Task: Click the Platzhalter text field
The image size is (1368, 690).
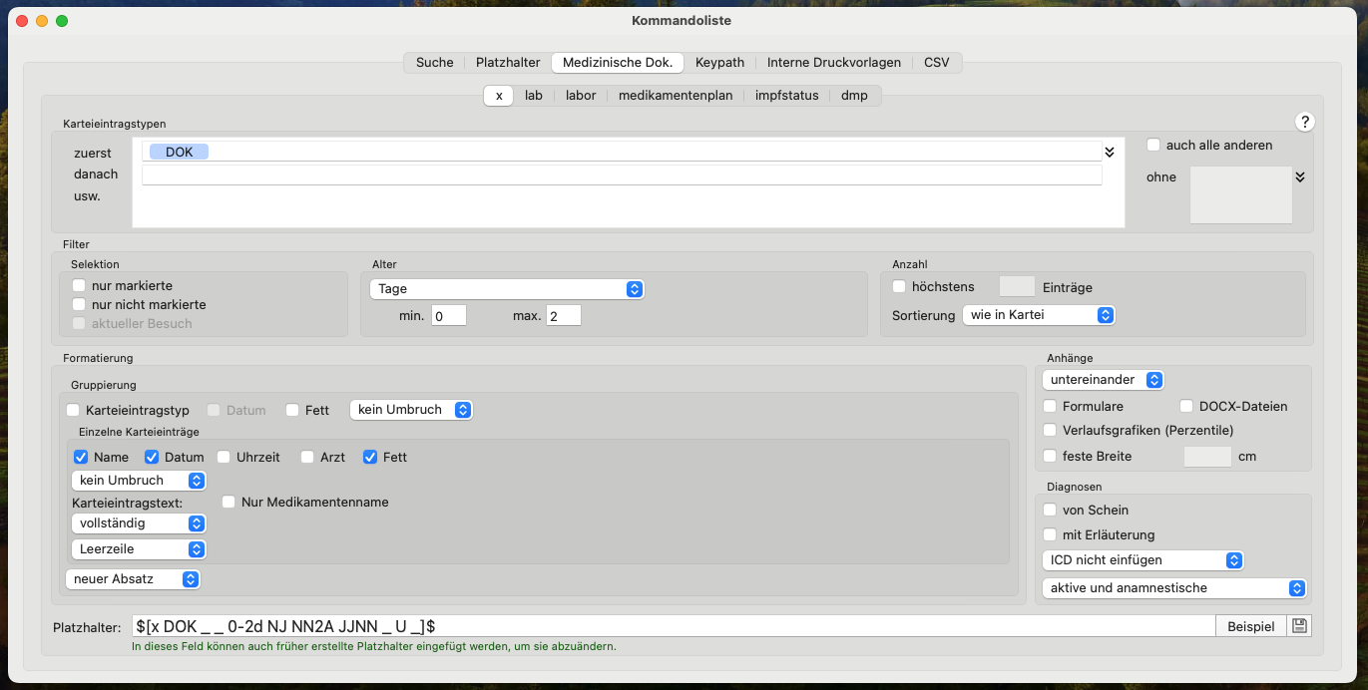Action: point(674,626)
